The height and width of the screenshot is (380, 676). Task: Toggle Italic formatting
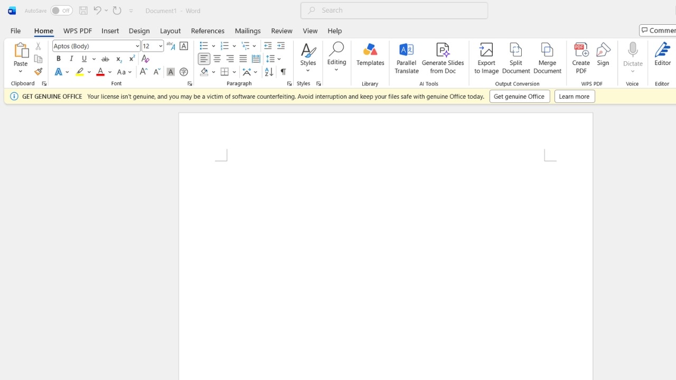click(71, 59)
